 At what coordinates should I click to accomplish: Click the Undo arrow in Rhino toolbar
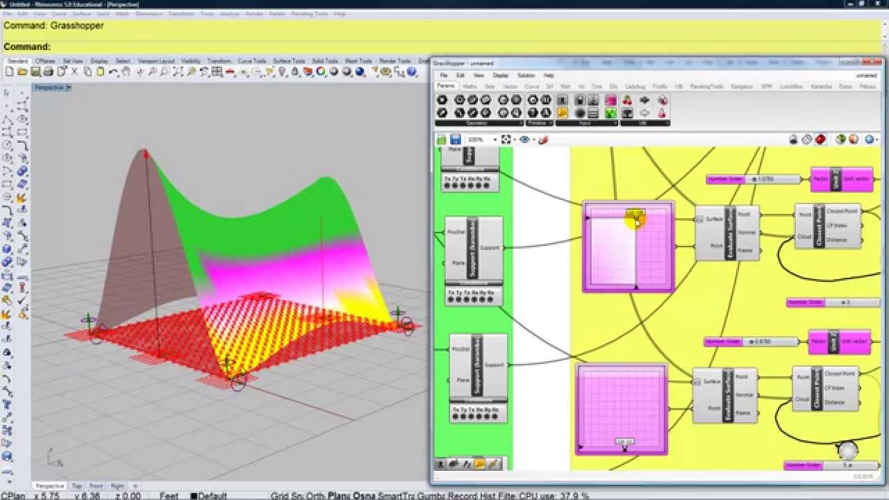[113, 72]
